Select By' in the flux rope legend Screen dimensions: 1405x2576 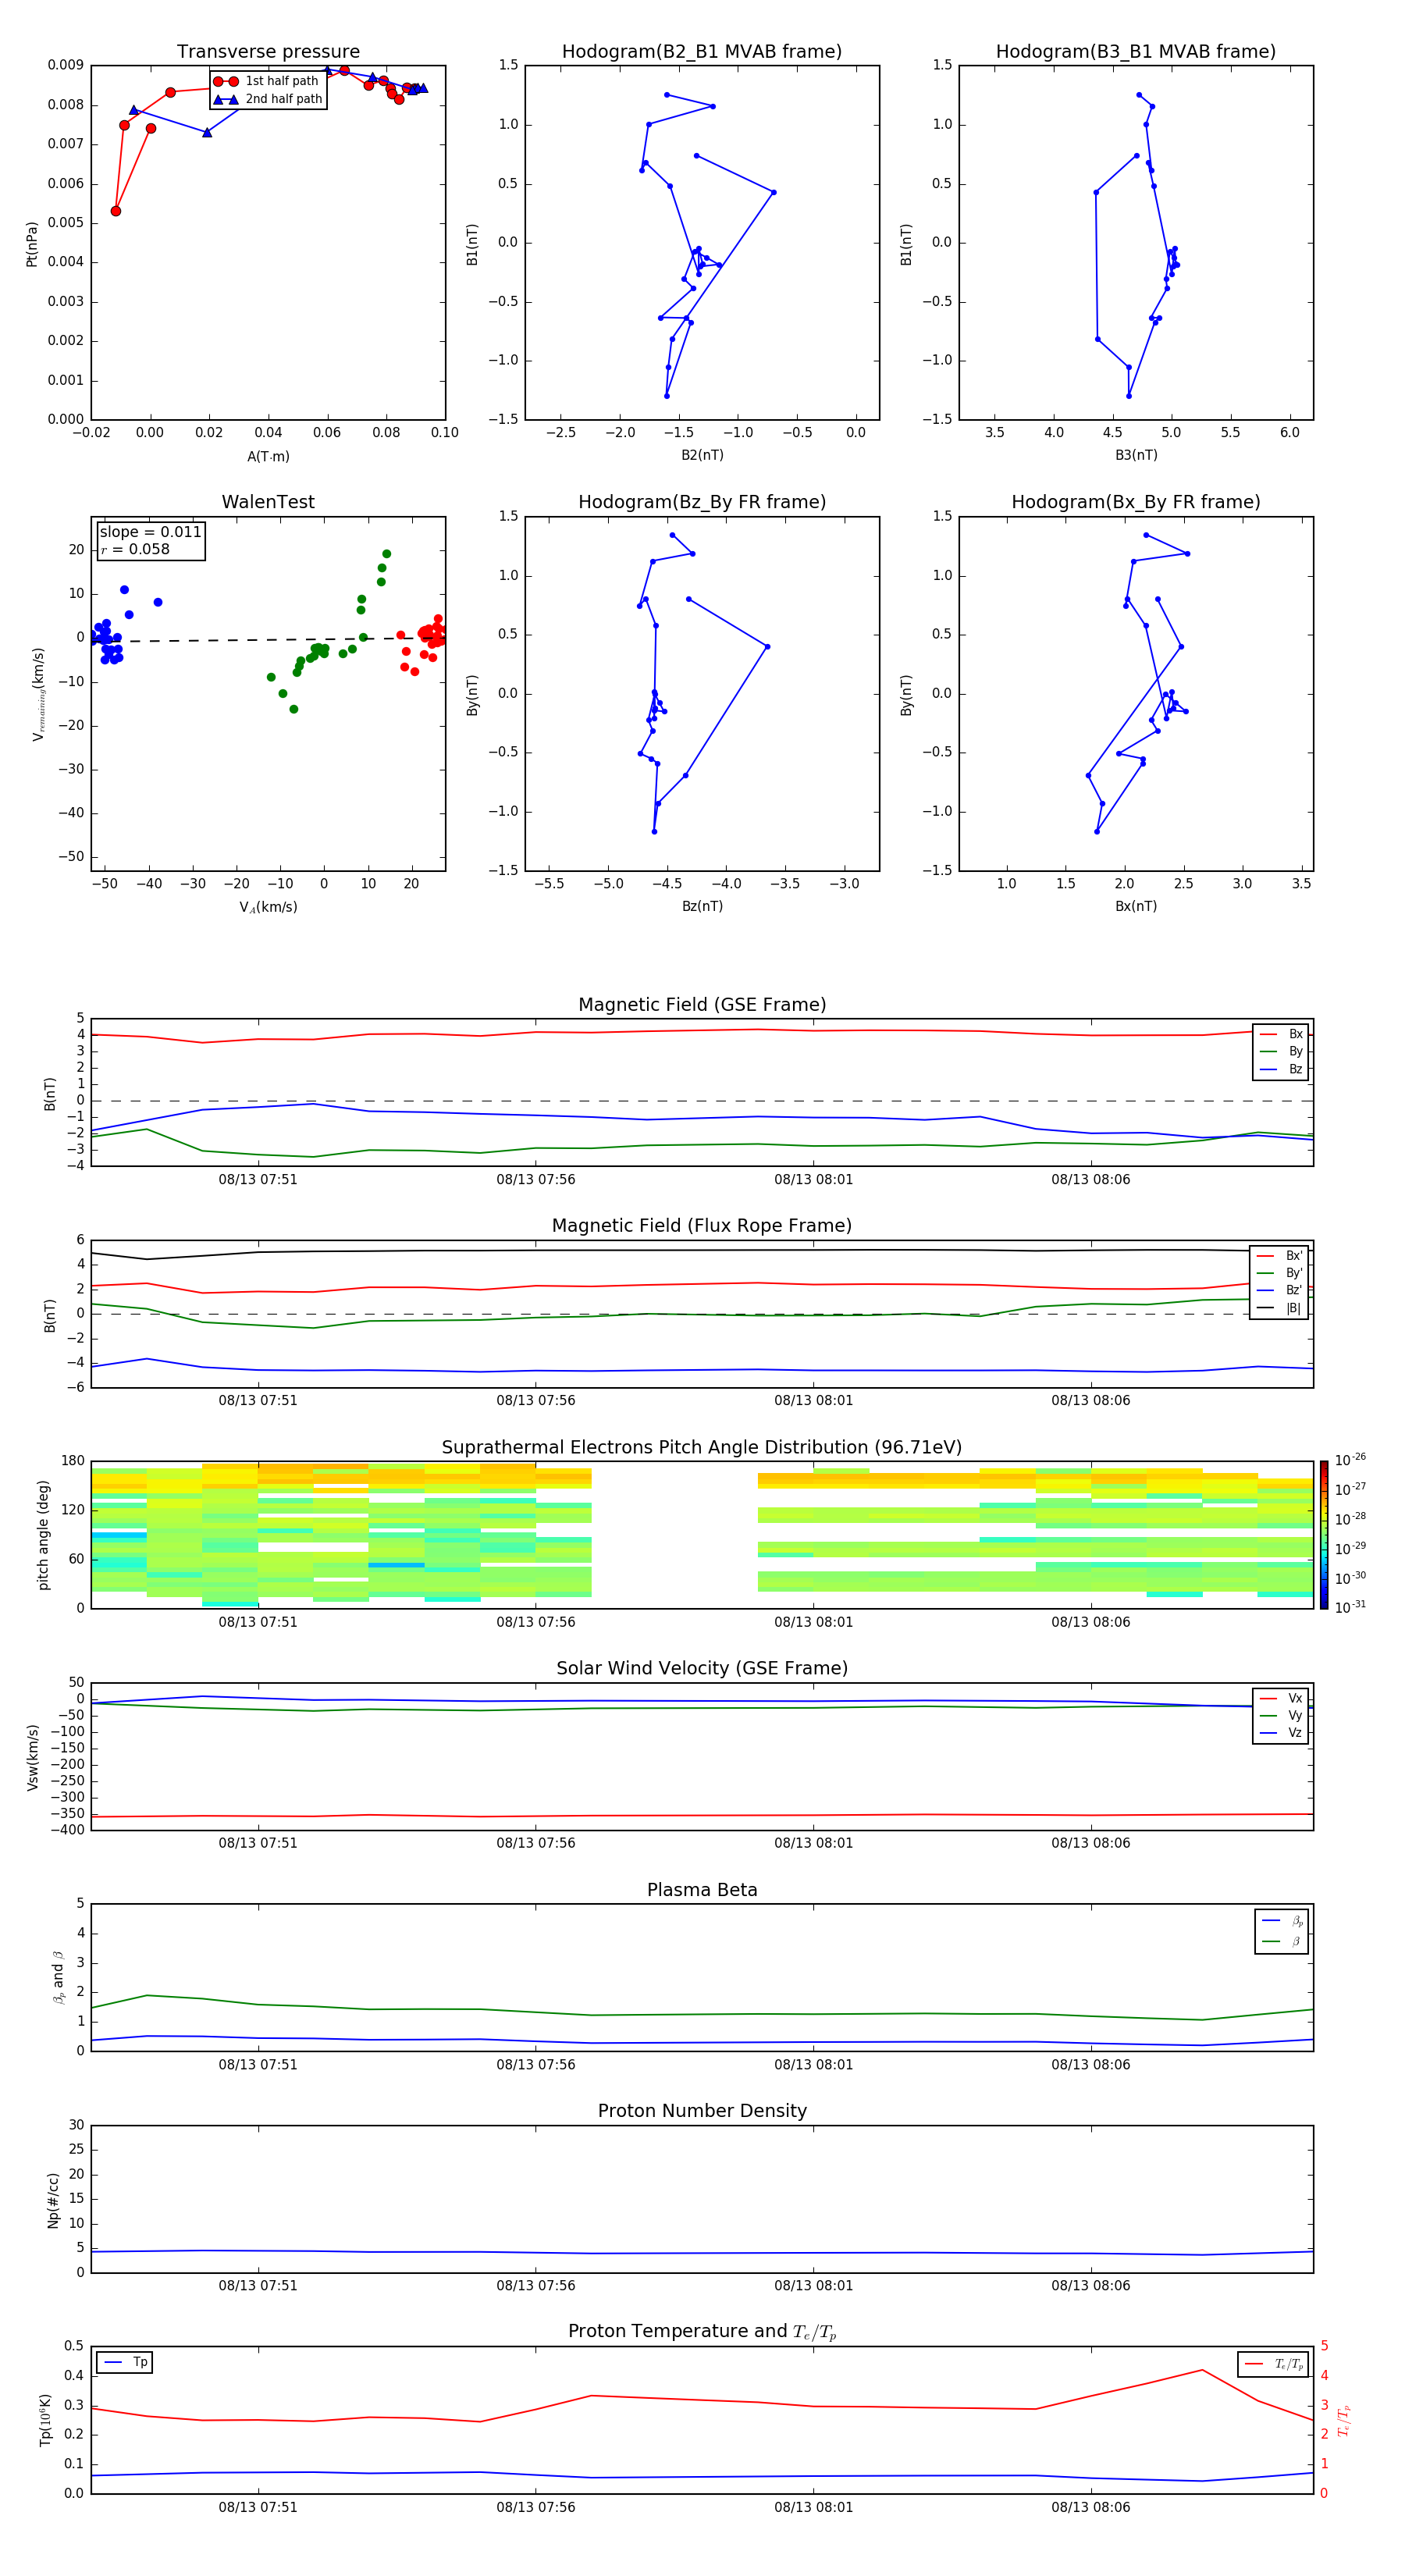pos(1280,1273)
